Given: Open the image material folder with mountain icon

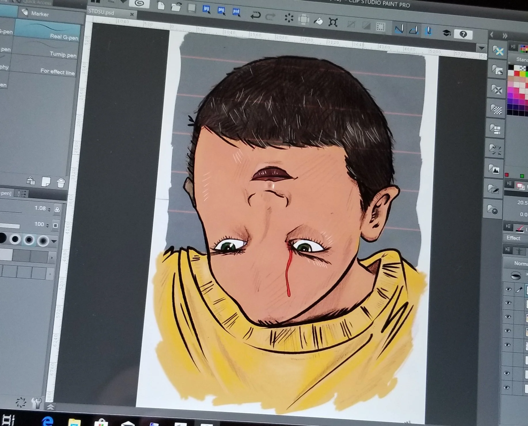Looking at the screenshot, I should pyautogui.click(x=494, y=169).
